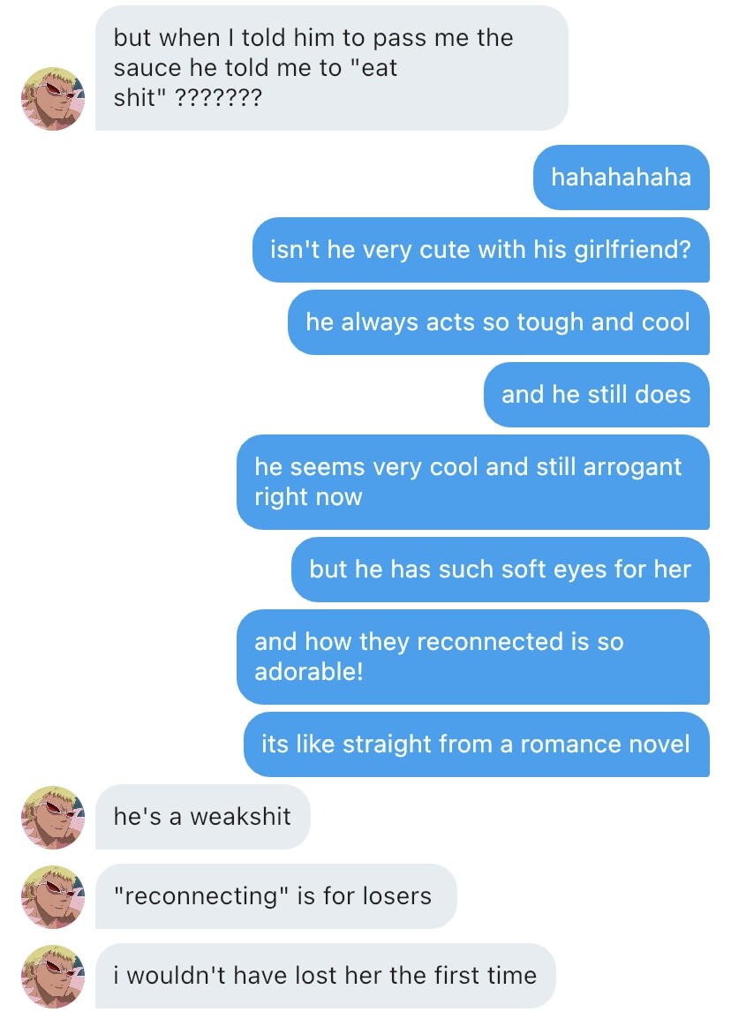This screenshot has height=1012, width=731.
Task: Tap the "reconnecting is for losers" message
Action: coord(276,895)
